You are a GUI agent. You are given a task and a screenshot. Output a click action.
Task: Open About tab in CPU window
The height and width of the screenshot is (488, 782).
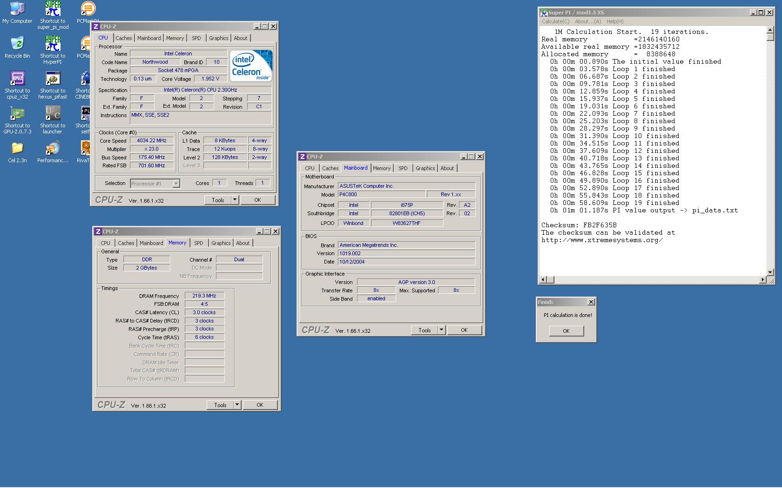(241, 38)
